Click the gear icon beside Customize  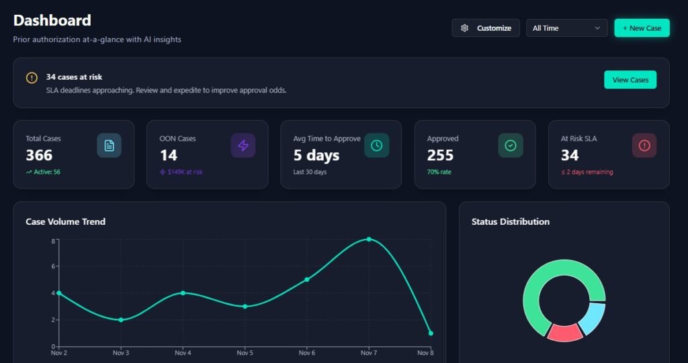(464, 28)
